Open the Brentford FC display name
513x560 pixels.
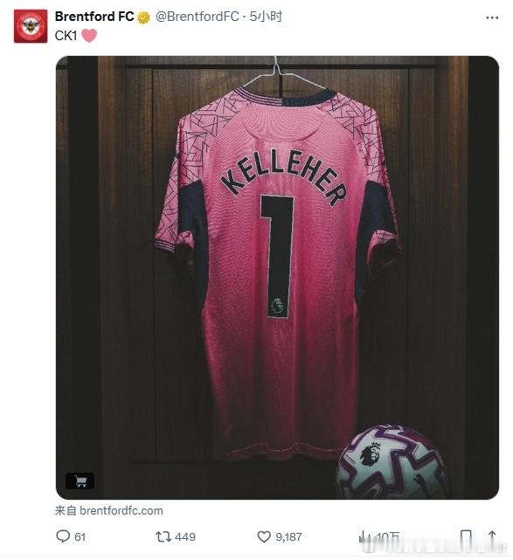(94, 17)
